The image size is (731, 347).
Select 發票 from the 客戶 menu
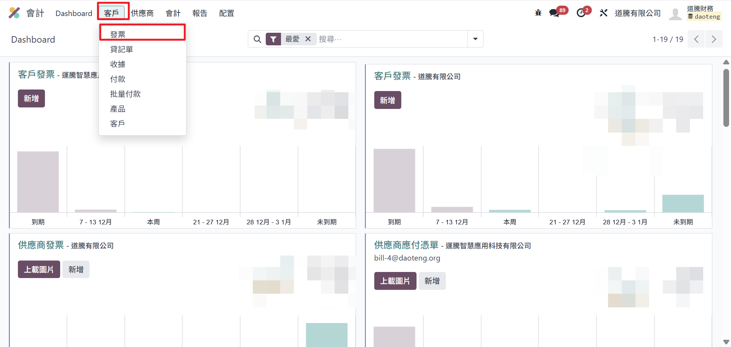[118, 35]
